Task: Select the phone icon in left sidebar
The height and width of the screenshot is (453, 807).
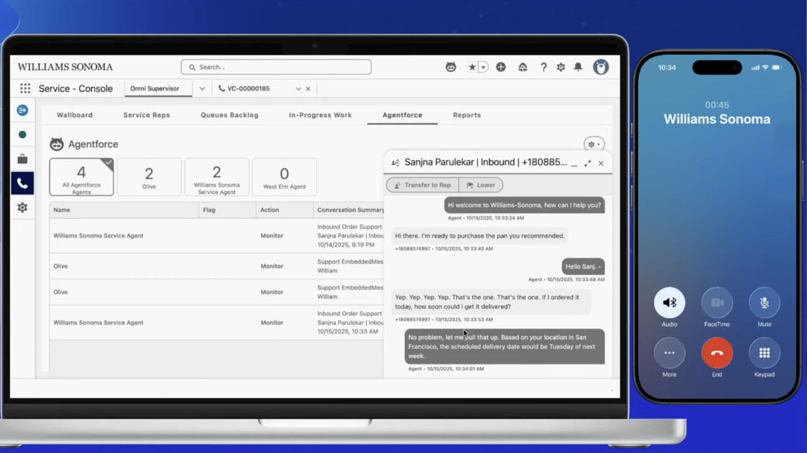Action: (x=22, y=183)
